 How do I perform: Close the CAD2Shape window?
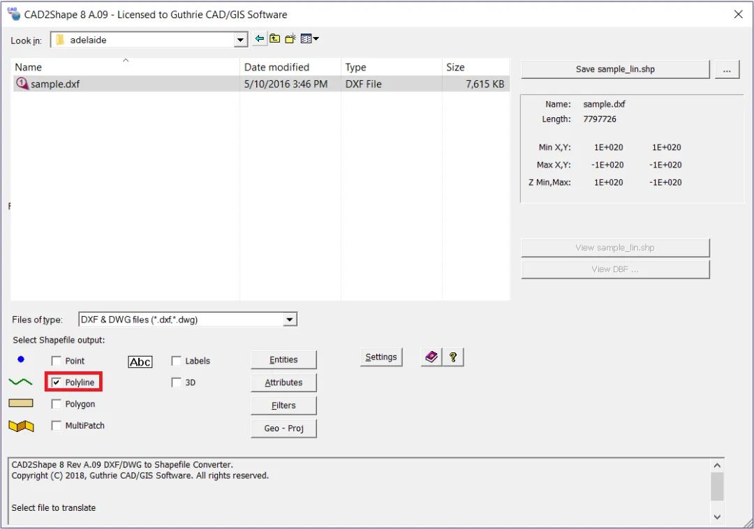738,15
